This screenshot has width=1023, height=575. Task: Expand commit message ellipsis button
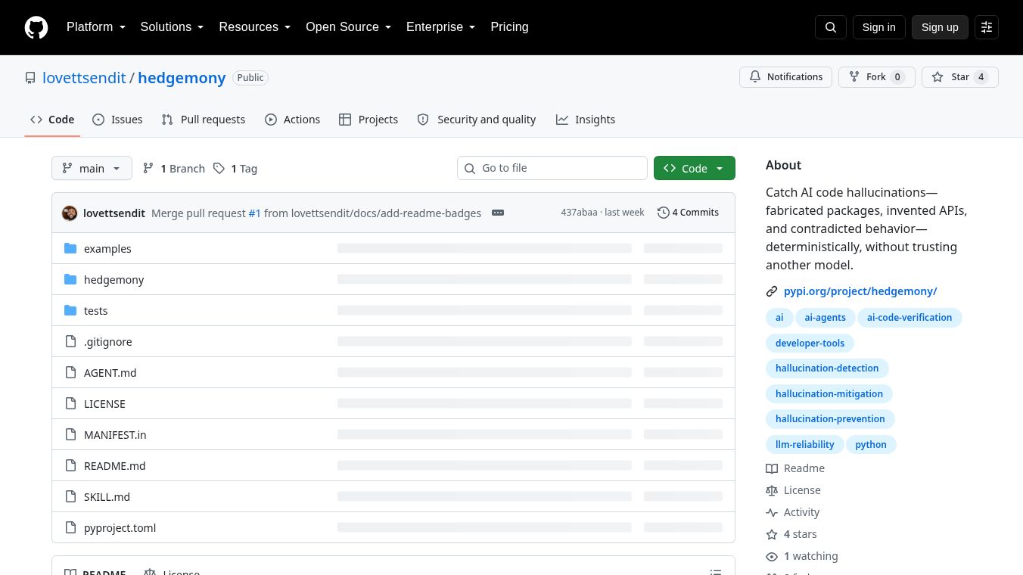[498, 213]
